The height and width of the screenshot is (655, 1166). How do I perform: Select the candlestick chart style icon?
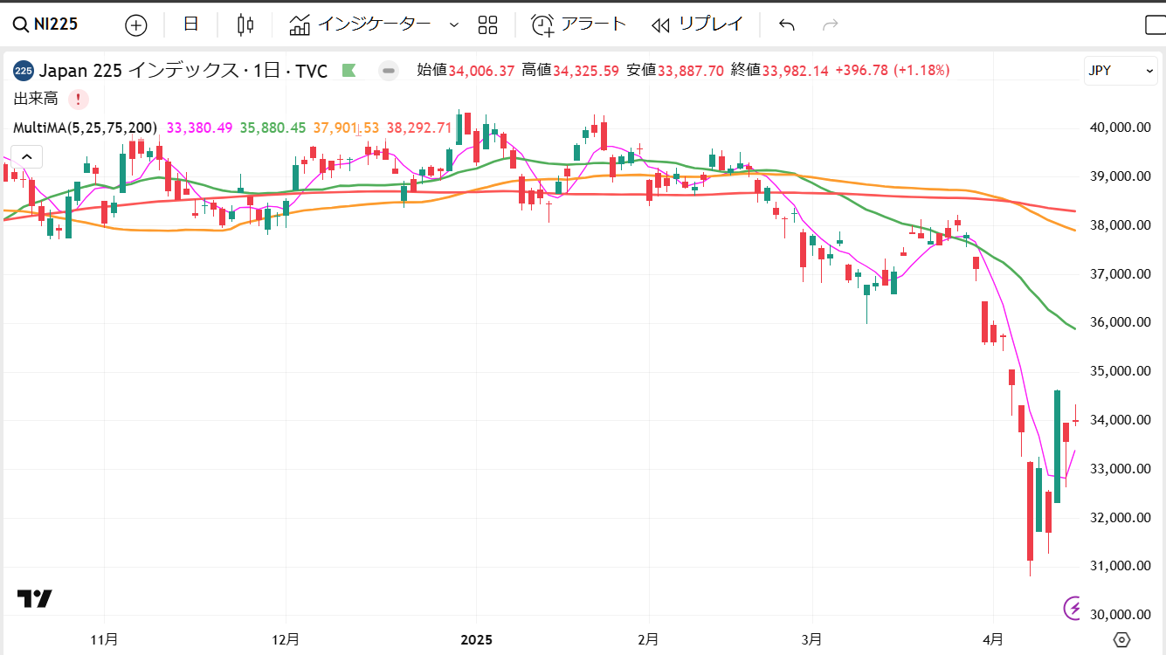(245, 24)
